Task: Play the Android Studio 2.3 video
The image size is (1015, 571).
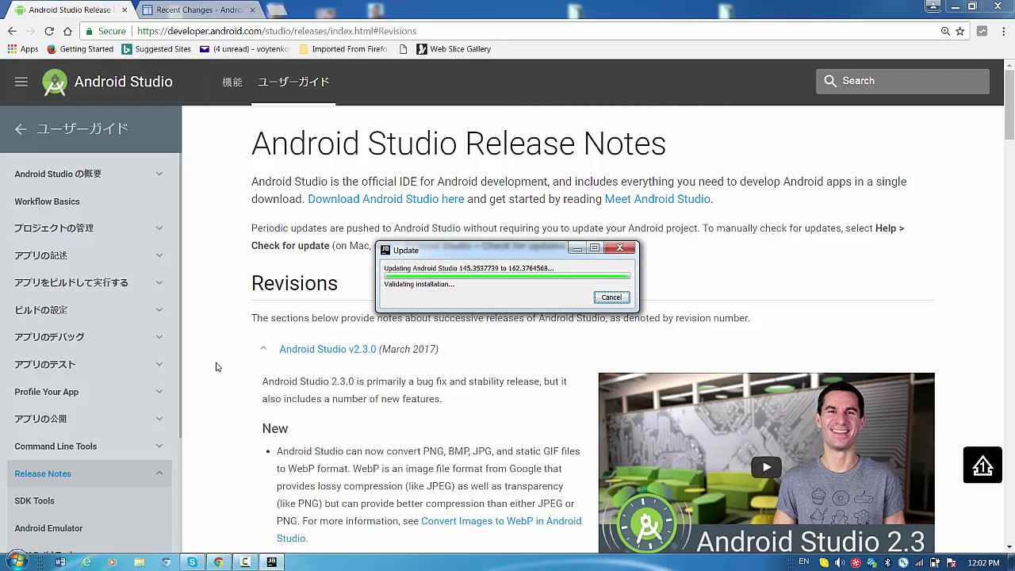Action: pos(766,467)
